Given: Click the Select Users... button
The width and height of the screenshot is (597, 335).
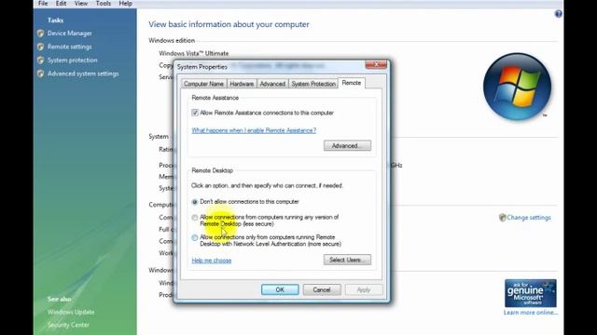Looking at the screenshot, I should click(347, 260).
